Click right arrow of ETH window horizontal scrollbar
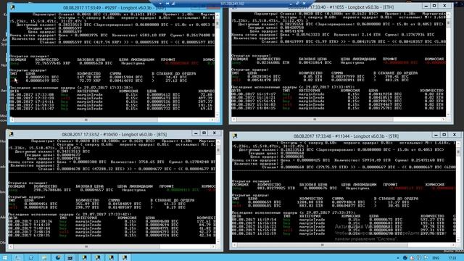 [x=443, y=119]
